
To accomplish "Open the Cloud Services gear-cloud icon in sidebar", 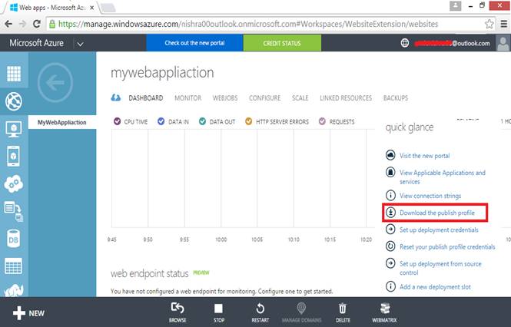I will point(14,183).
